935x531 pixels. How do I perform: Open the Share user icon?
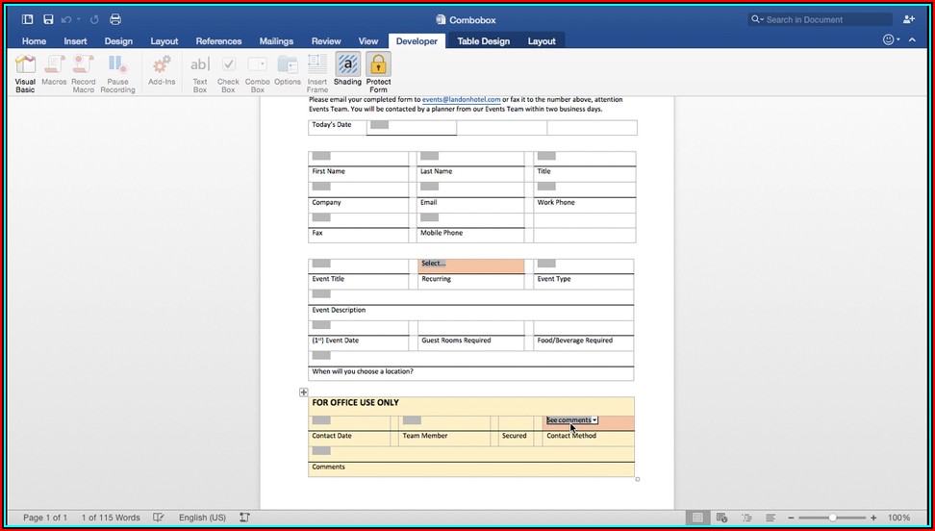pyautogui.click(x=909, y=19)
